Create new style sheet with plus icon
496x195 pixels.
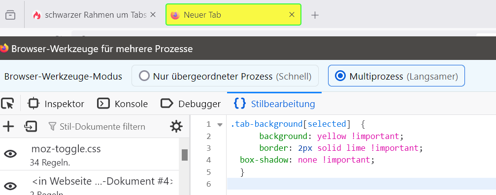point(8,127)
